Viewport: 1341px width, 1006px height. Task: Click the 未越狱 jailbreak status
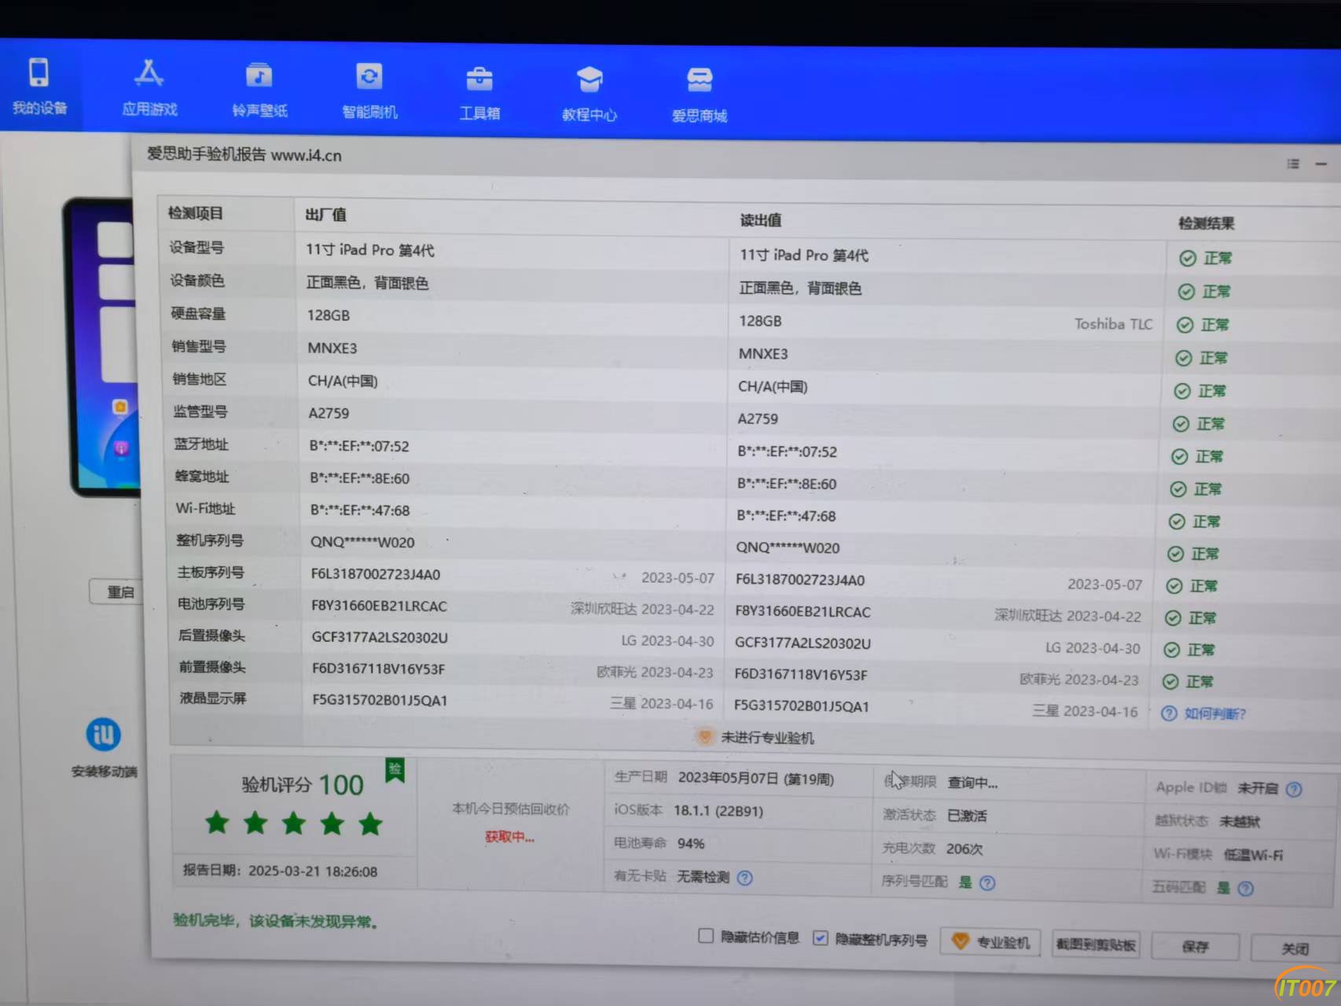pyautogui.click(x=1239, y=821)
